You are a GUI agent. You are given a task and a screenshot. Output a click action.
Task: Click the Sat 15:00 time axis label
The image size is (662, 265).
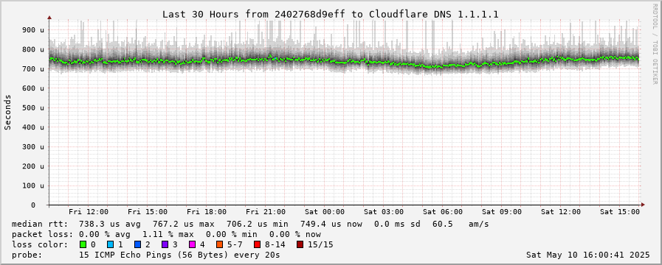[620, 212]
